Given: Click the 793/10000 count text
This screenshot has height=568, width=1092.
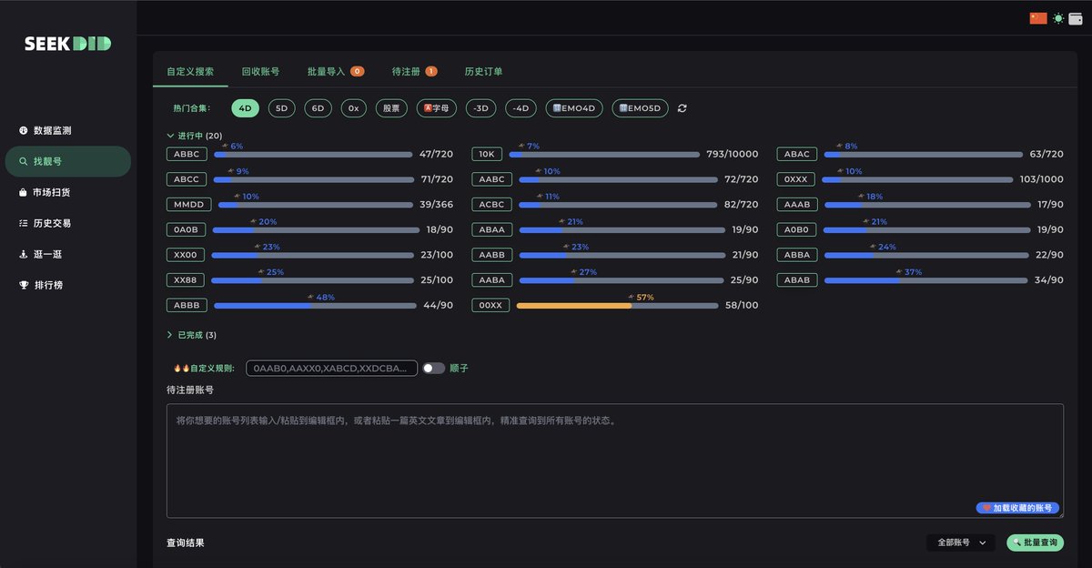Looking at the screenshot, I should [x=732, y=155].
